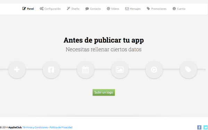This screenshot has width=208, height=130.
Task: Choose the image/picture step circle
Action: point(120,69)
